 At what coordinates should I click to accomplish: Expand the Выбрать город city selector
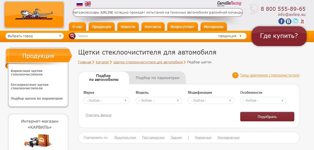(34, 36)
